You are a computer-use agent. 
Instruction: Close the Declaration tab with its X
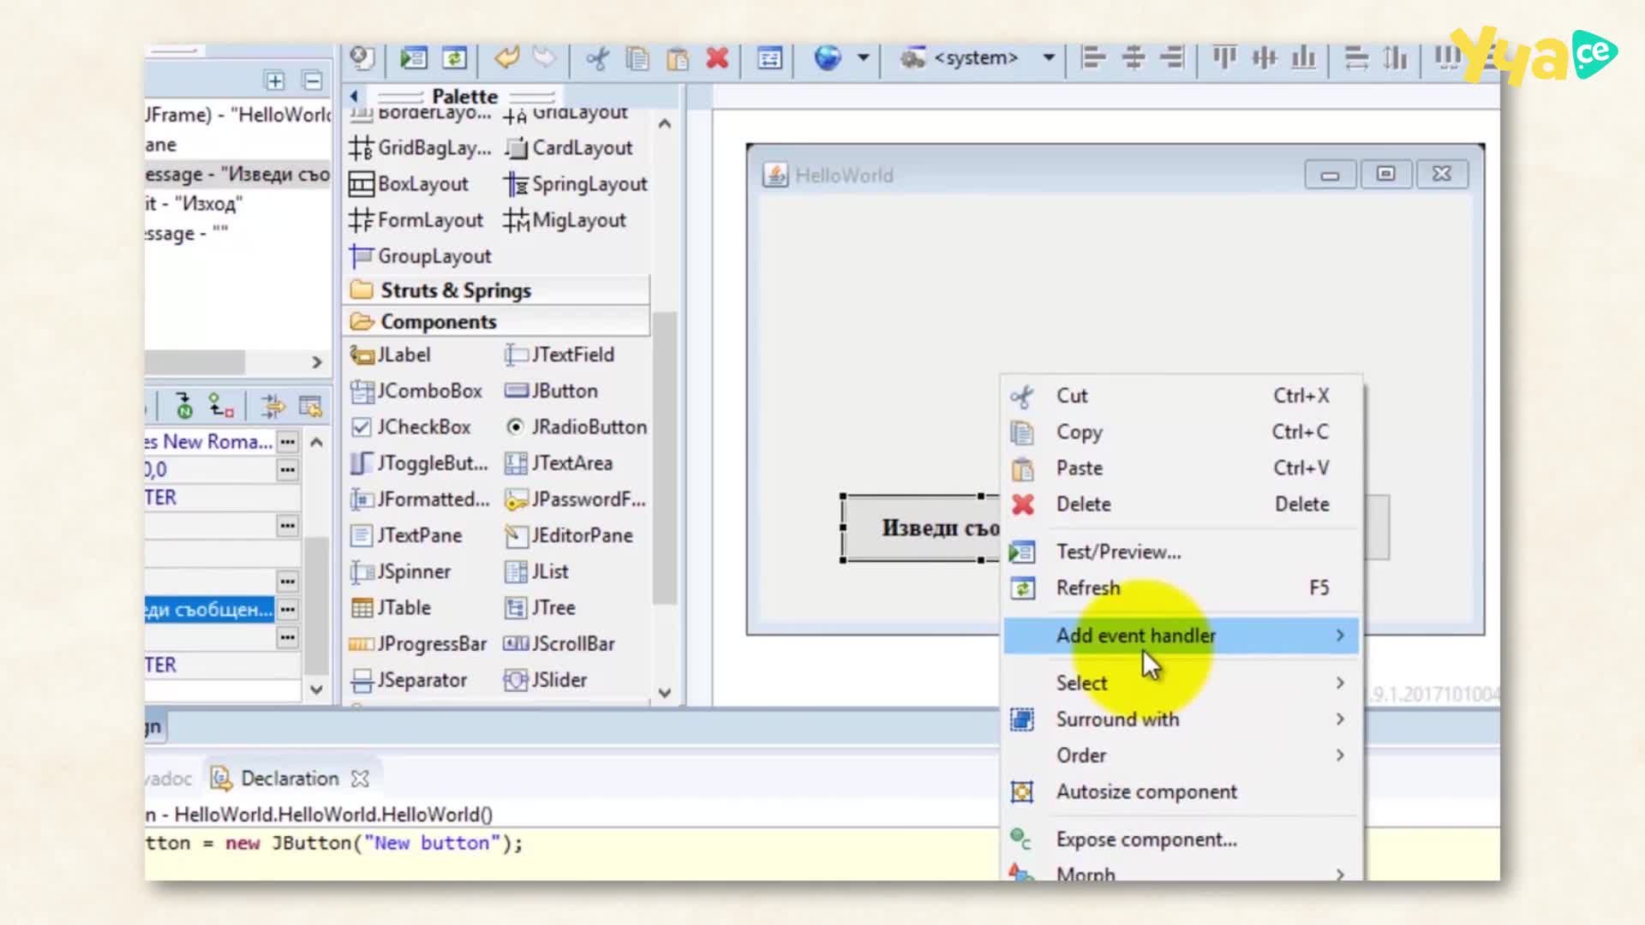coord(361,779)
